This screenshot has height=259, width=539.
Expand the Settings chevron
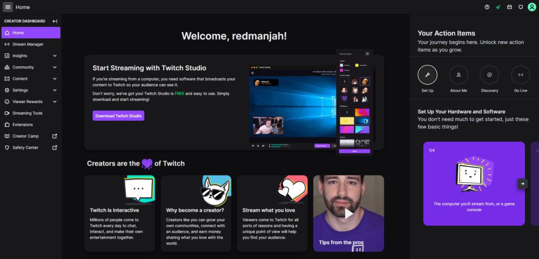point(55,90)
